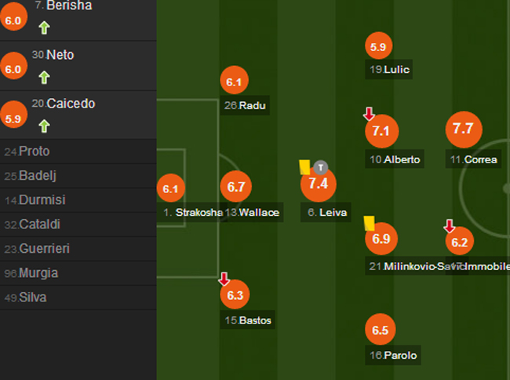Screen dimensions: 510x380
Task: Click red substitution arrow above Bastos
Action: click(x=224, y=278)
